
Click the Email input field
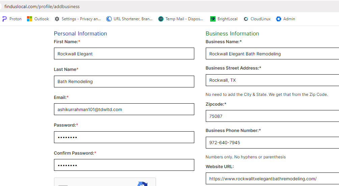point(124,109)
